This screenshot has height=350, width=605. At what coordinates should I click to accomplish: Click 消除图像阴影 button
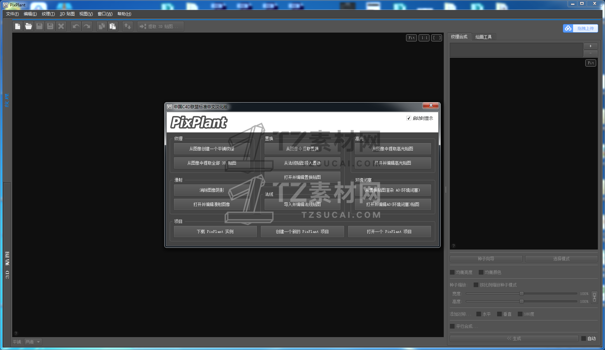pyautogui.click(x=212, y=190)
